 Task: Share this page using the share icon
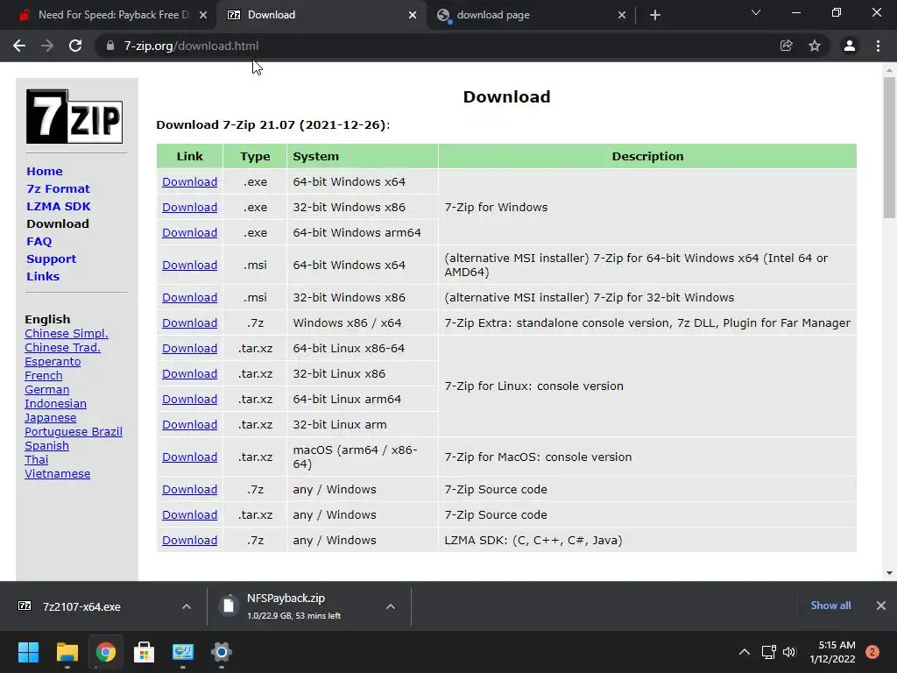(787, 46)
